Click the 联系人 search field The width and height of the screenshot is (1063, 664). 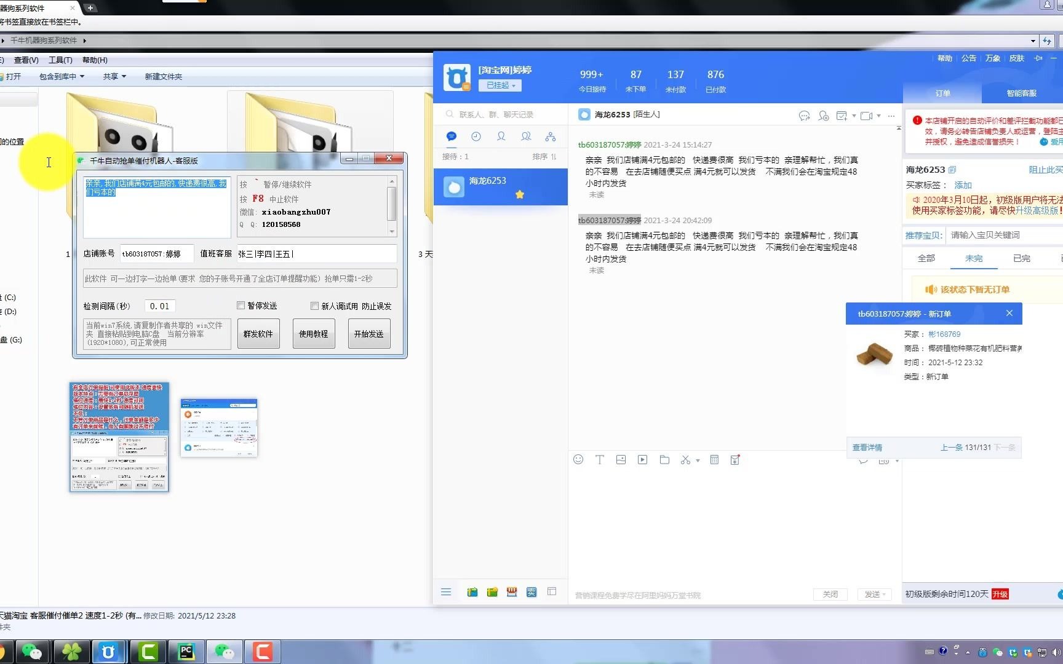coord(500,114)
